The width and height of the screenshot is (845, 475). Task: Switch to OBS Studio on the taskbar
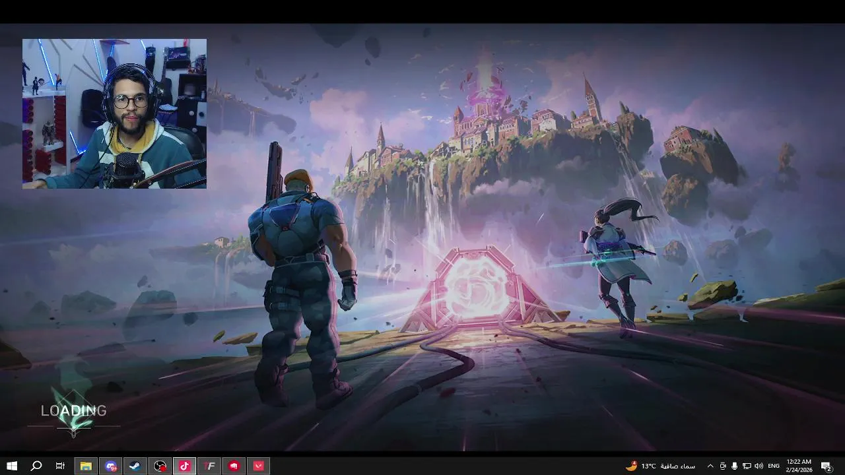click(x=160, y=466)
